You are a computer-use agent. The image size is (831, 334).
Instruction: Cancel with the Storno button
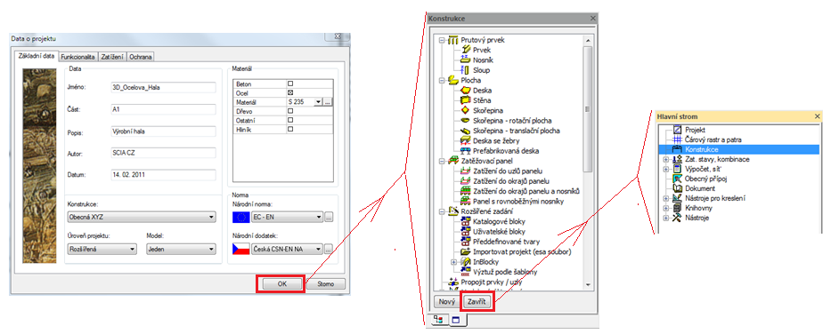click(x=326, y=283)
